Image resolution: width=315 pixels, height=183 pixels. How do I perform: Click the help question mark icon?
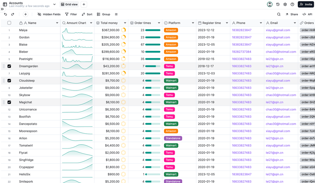tap(292, 5)
